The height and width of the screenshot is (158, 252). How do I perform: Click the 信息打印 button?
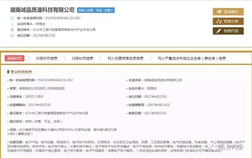(x=228, y=31)
